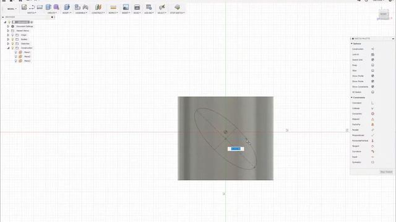Click the Stop Sketch button in palette
396x222 pixels.
coord(386,172)
